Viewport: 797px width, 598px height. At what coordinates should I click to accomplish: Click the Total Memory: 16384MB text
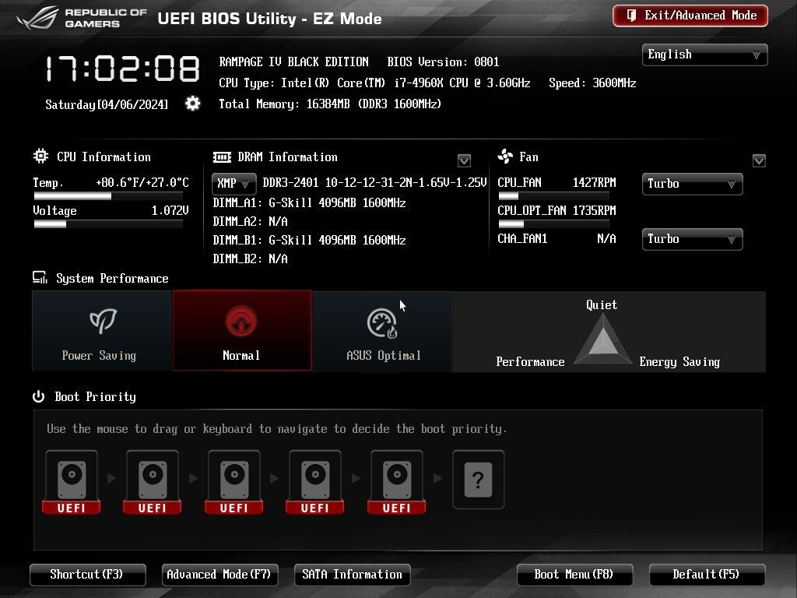click(x=330, y=104)
